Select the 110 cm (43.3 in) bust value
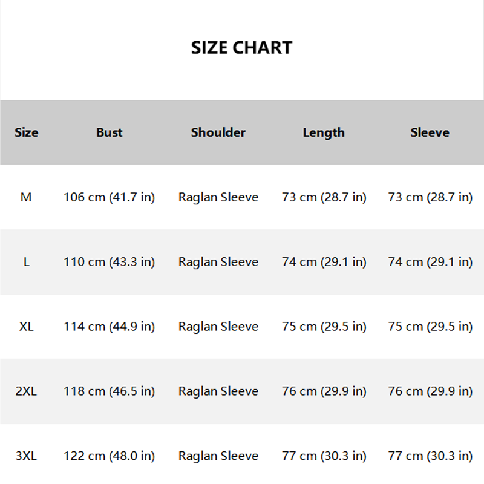 pos(109,262)
